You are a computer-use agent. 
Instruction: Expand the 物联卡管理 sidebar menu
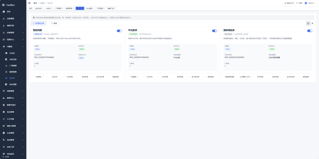(13, 126)
